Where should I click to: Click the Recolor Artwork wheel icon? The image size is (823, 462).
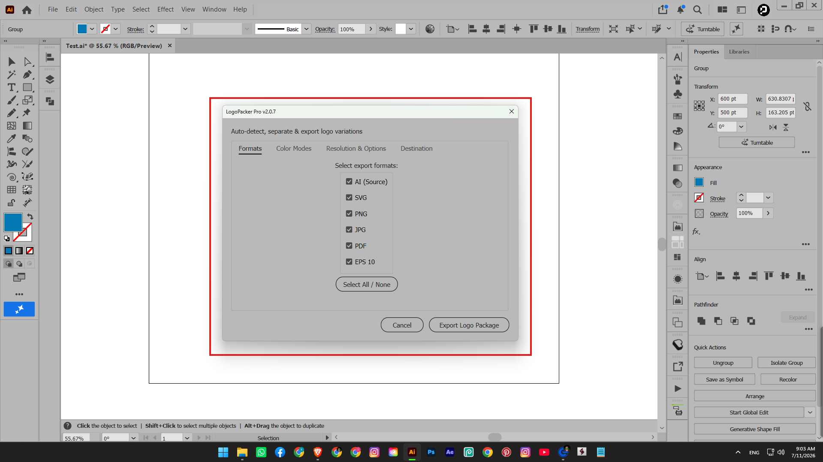[430, 29]
